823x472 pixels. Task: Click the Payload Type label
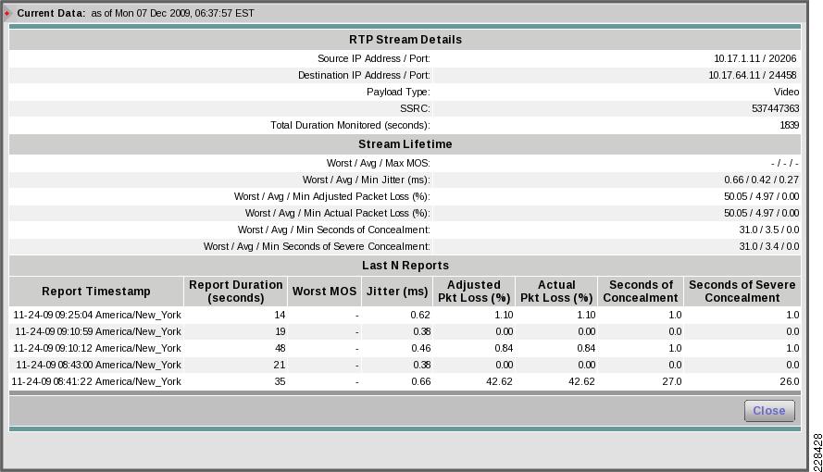[398, 93]
